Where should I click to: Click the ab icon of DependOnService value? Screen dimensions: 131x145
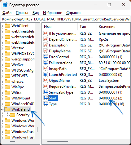pyautogui.click(x=46, y=39)
